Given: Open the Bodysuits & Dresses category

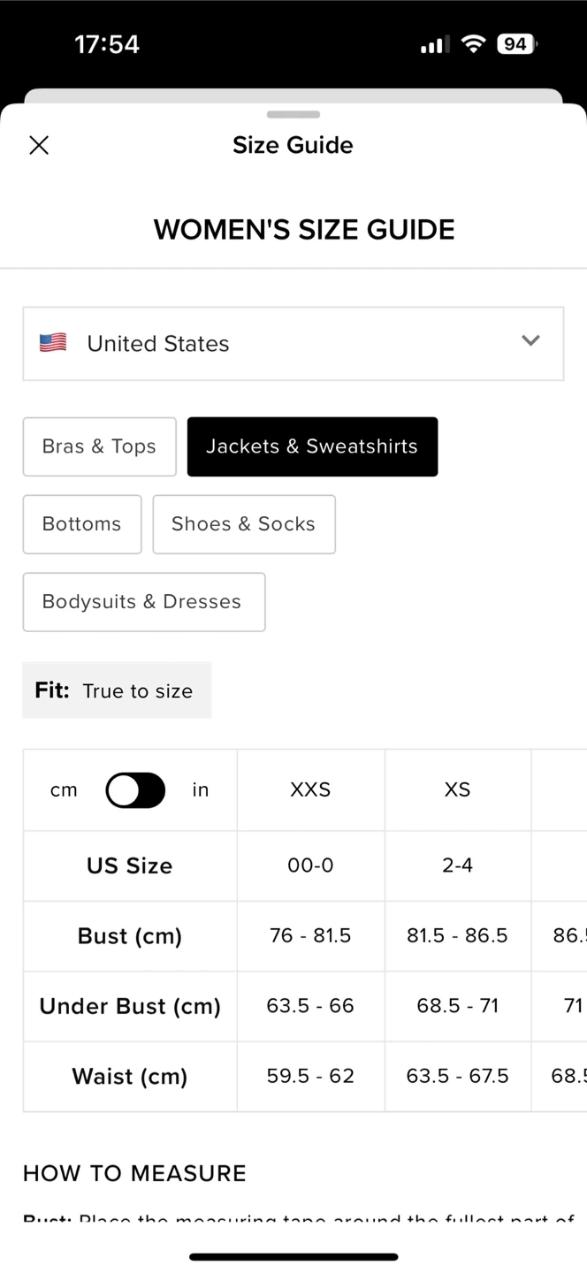Looking at the screenshot, I should click(143, 602).
